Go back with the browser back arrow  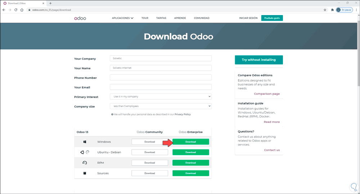click(4, 10)
